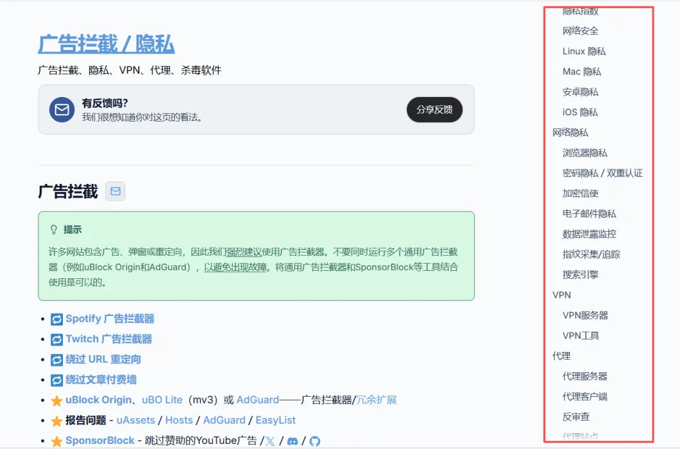Image resolution: width=680 pixels, height=449 pixels.
Task: Jump to 指纹采集/追踪 in the sidebar
Action: pos(591,254)
